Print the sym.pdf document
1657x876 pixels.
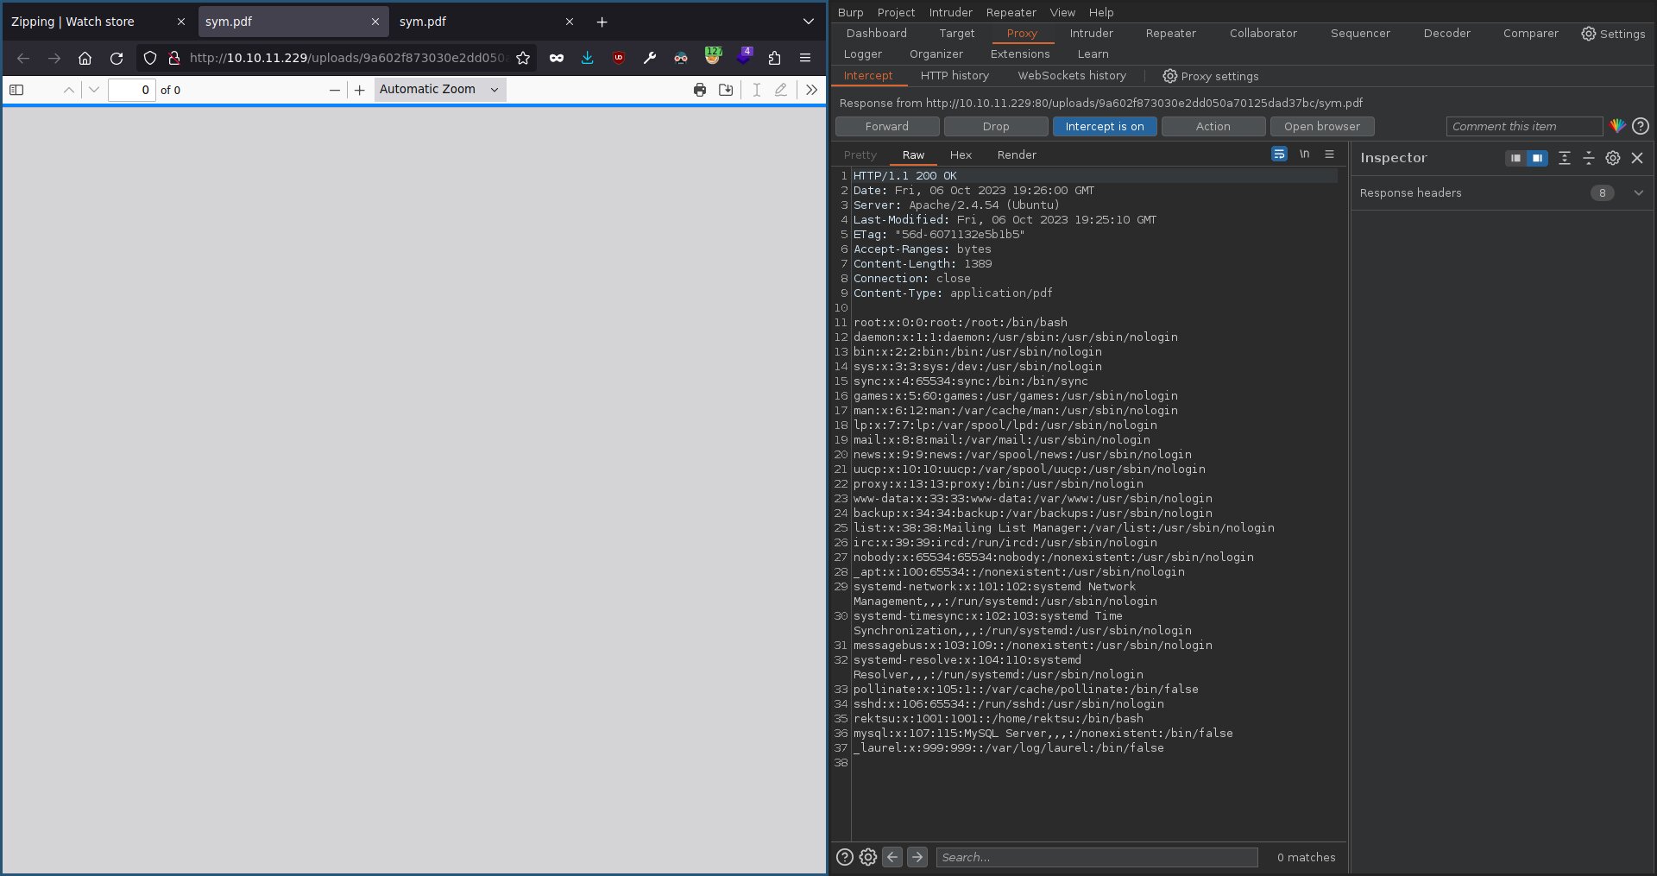pos(700,90)
